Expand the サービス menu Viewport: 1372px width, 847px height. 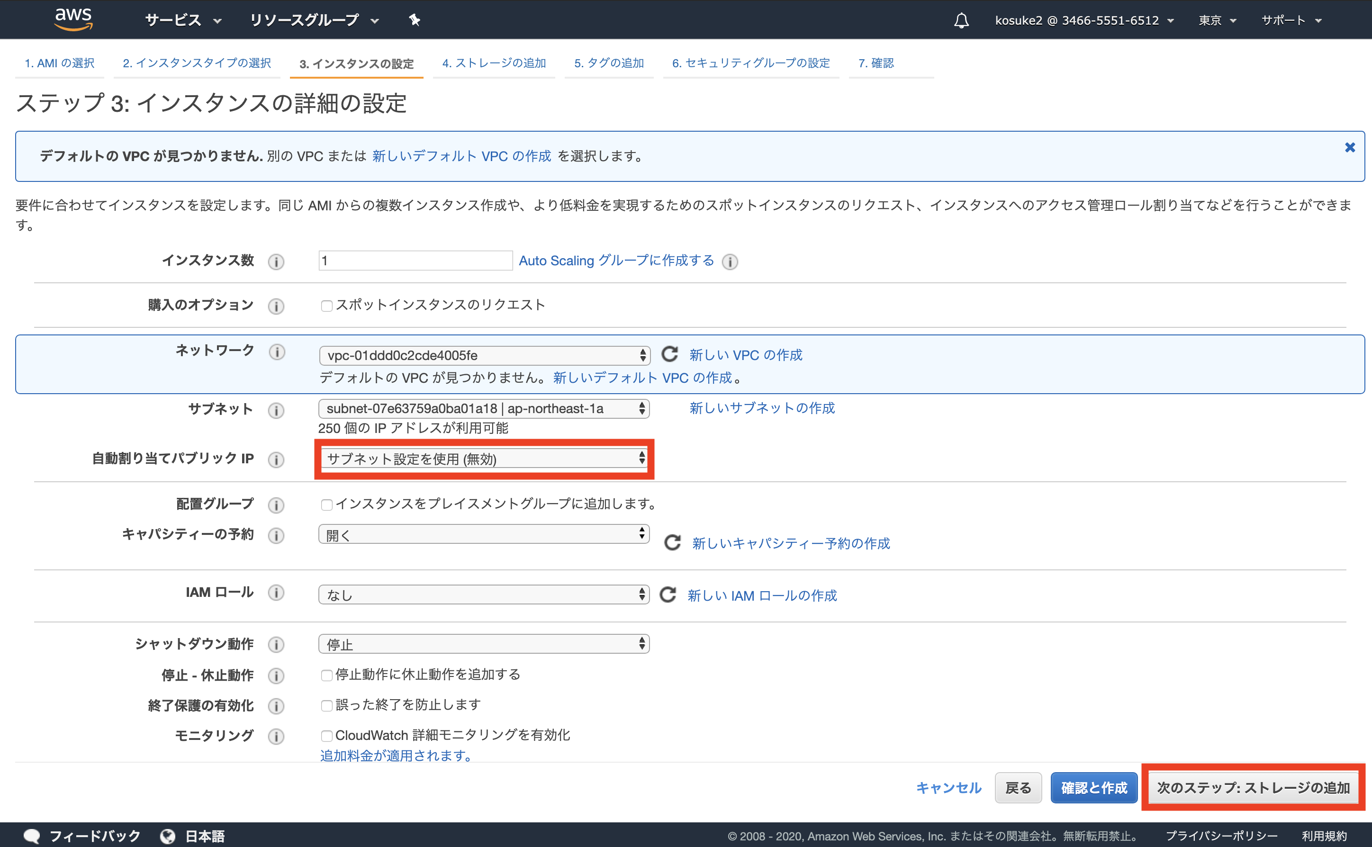tap(183, 20)
